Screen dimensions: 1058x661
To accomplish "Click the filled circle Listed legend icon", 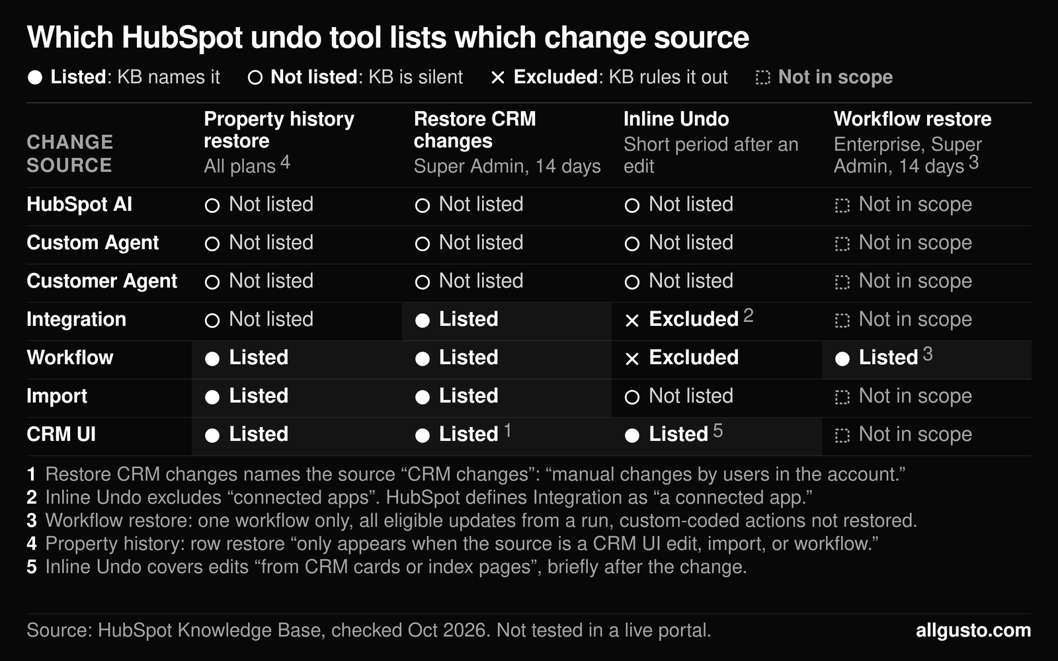I will click(35, 77).
